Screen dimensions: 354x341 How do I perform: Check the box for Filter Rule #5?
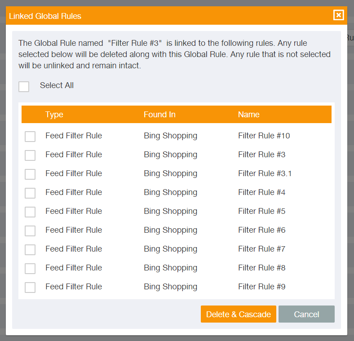(x=30, y=212)
